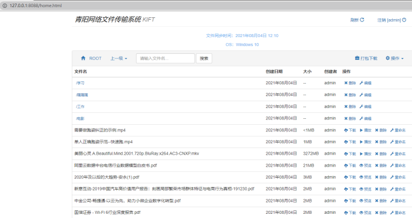Delete the /学习 folder

(x=350, y=83)
